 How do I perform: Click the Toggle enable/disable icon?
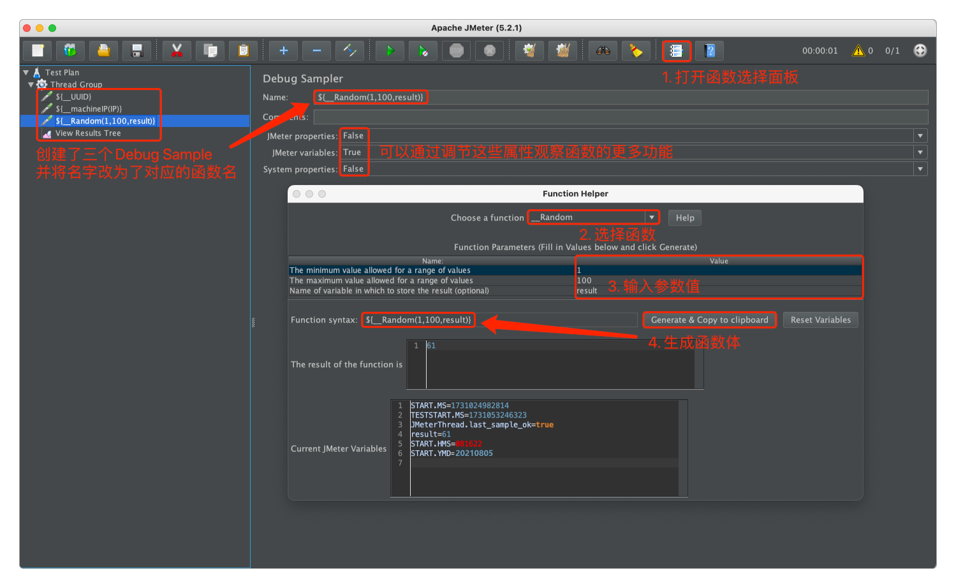(349, 50)
